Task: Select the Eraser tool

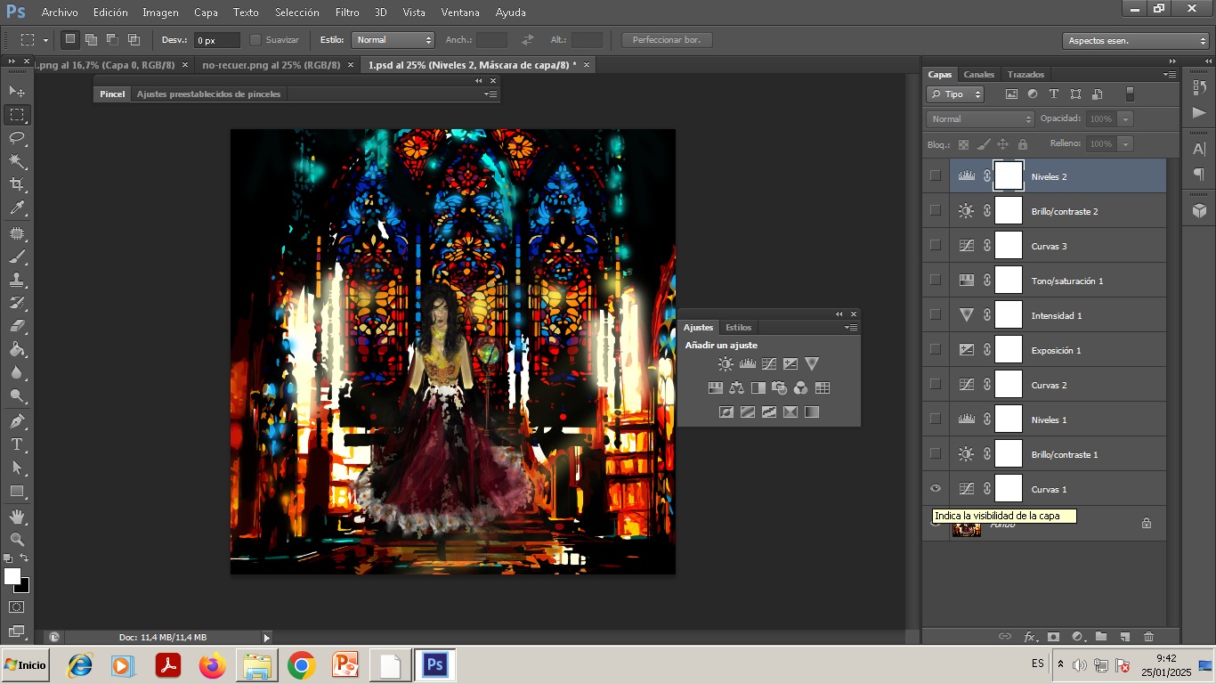Action: click(17, 326)
